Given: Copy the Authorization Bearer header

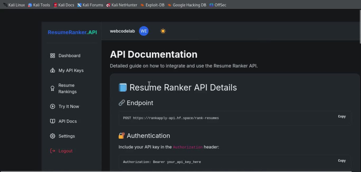Looking at the screenshot, I should coord(342,160).
